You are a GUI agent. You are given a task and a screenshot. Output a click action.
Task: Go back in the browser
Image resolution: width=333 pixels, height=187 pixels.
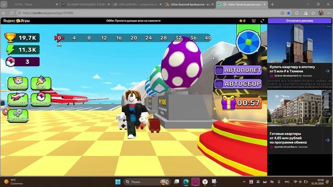click(x=4, y=13)
